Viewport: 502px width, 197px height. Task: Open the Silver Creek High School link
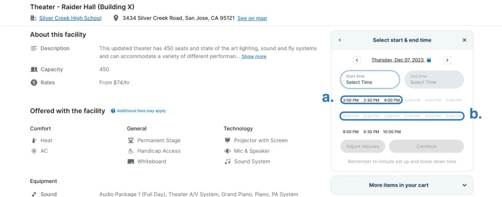tap(70, 18)
